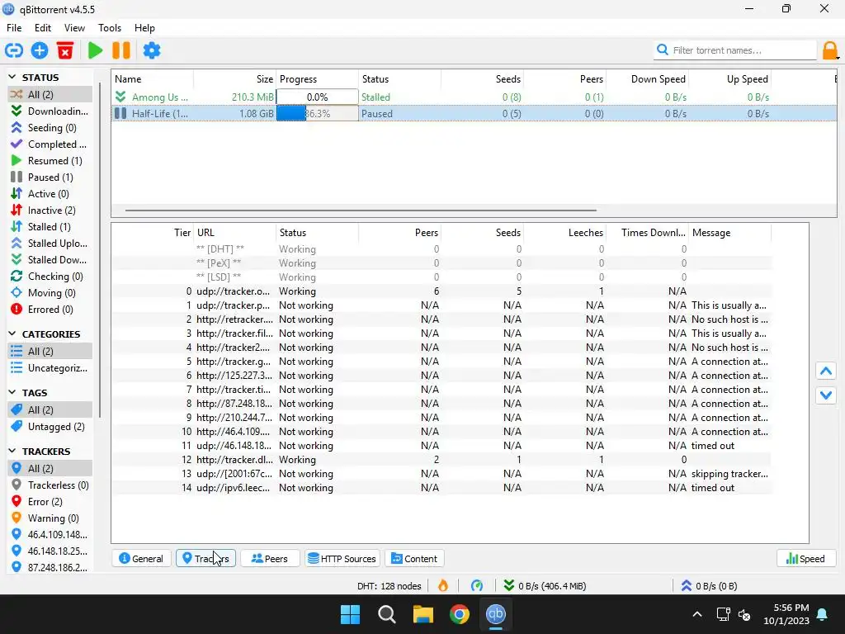
Task: Switch to the Content tab
Action: pyautogui.click(x=414, y=559)
